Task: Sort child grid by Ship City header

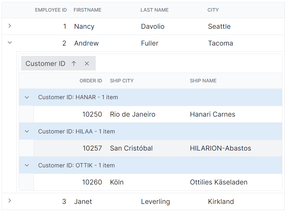Action: 122,81
